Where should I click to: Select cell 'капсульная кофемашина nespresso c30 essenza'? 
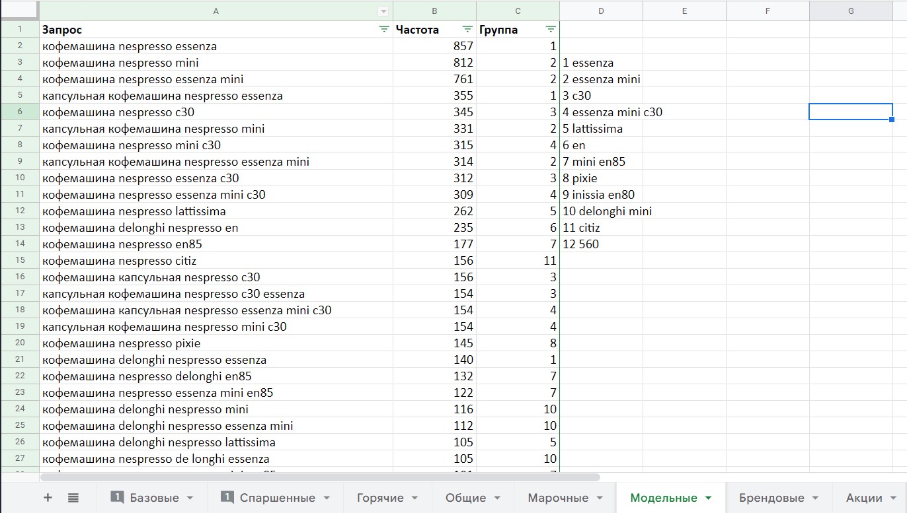(216, 294)
